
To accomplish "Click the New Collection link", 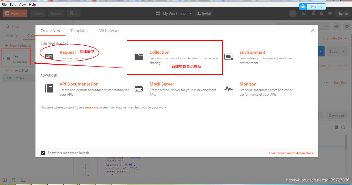I will tap(19, 45).
